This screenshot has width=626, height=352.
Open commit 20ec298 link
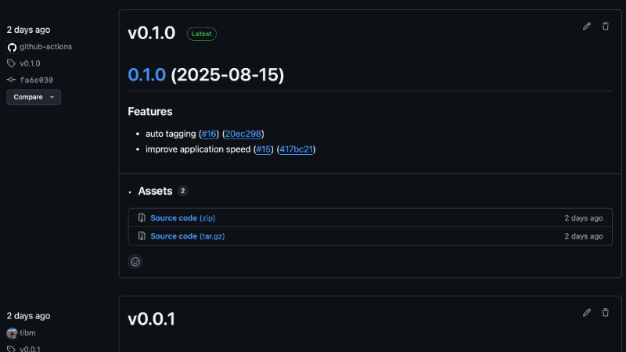244,134
